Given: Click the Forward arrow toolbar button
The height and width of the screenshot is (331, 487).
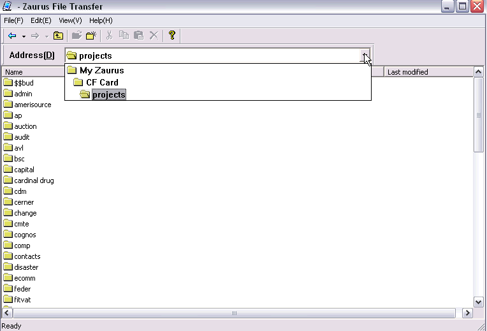Looking at the screenshot, I should tap(35, 36).
